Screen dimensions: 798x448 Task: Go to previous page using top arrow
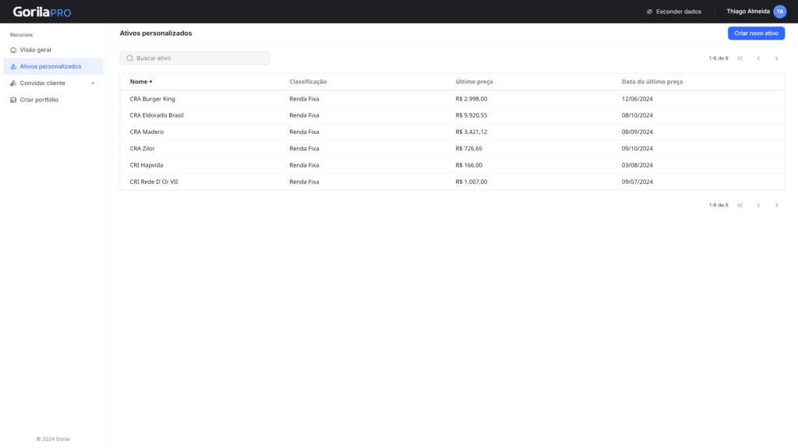click(758, 58)
